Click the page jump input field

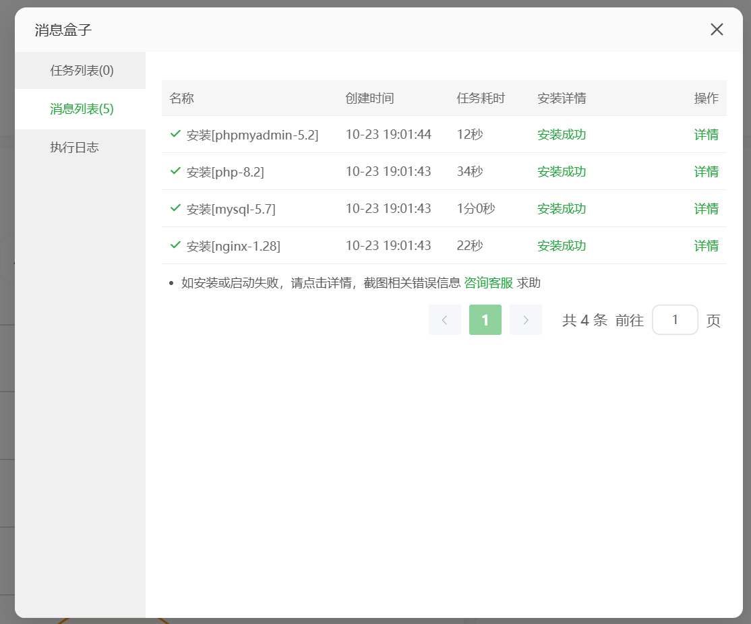click(675, 320)
